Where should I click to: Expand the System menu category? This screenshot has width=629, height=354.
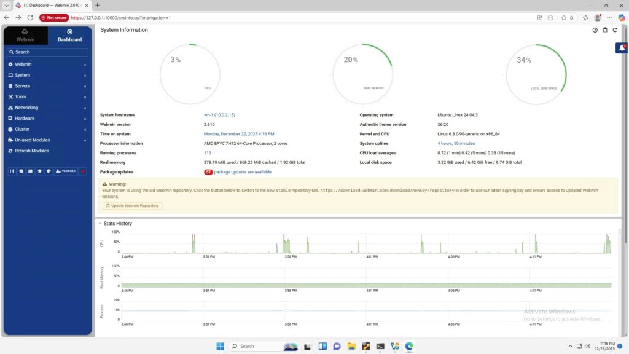47,75
